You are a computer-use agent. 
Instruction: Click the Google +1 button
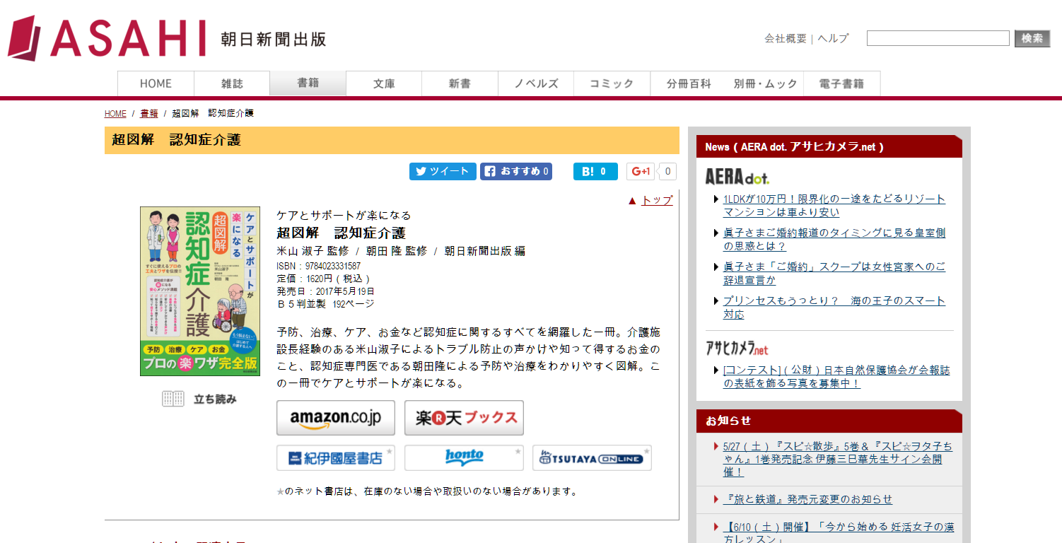(x=641, y=171)
